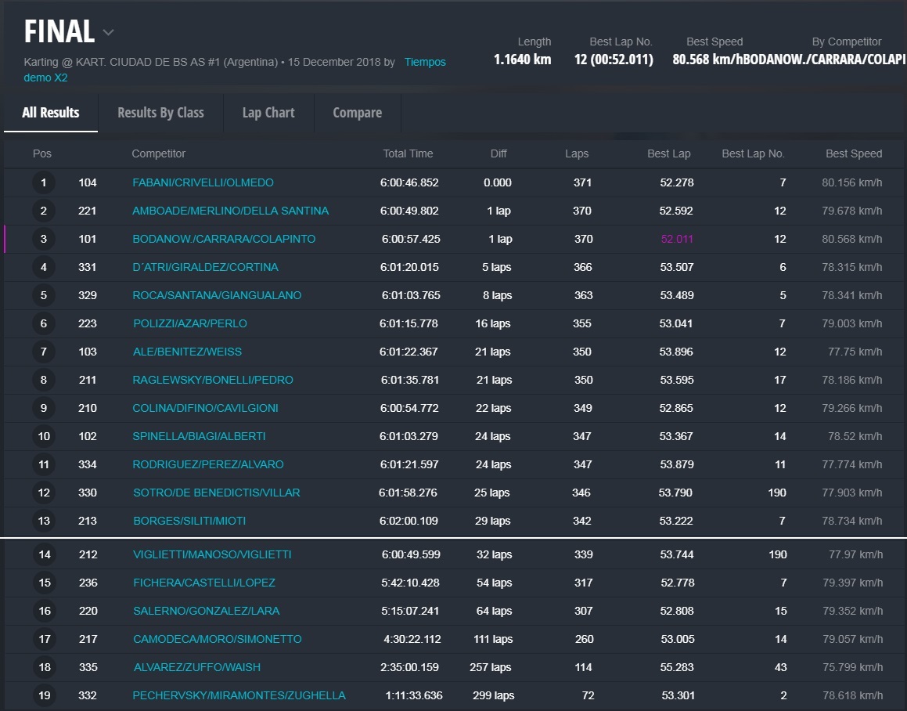Click position 10 circle badge
Image resolution: width=907 pixels, height=711 pixels.
pyautogui.click(x=44, y=437)
